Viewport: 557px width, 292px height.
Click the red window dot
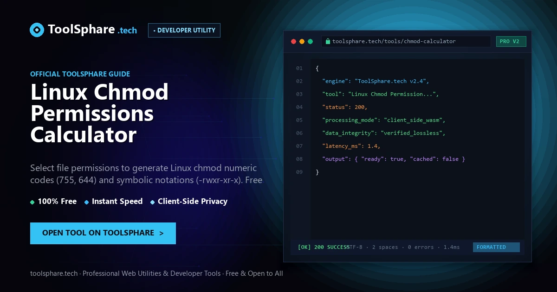pyautogui.click(x=293, y=41)
